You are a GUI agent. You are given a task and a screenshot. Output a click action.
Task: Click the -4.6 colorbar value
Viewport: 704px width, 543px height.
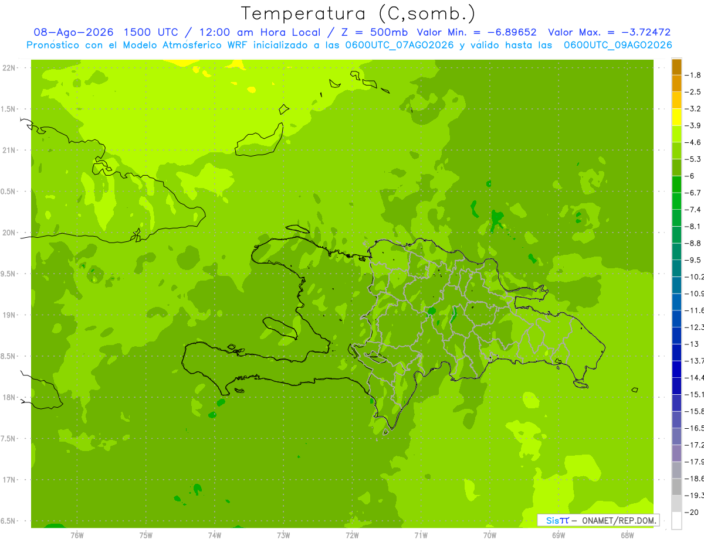693,142
